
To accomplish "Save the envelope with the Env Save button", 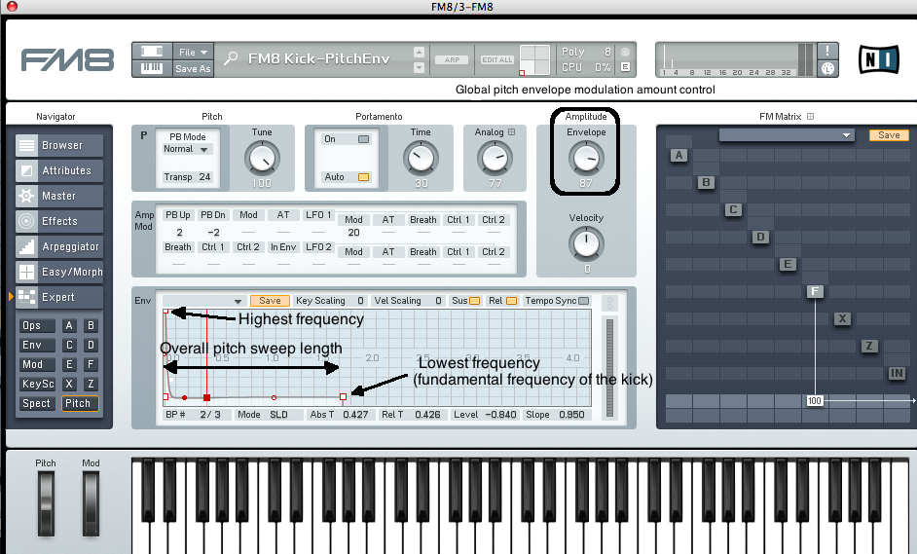I will (271, 301).
